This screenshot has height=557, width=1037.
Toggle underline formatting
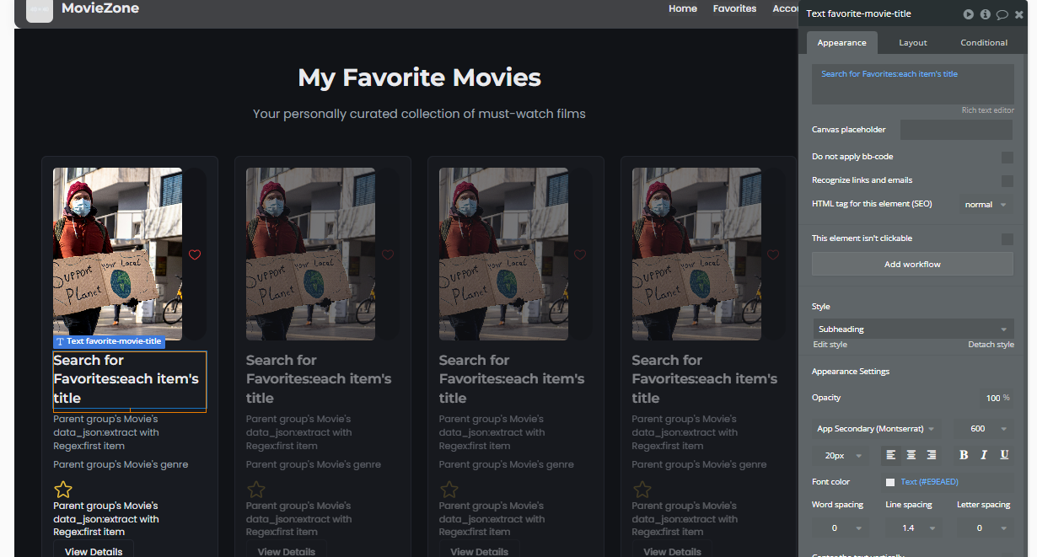click(1004, 454)
